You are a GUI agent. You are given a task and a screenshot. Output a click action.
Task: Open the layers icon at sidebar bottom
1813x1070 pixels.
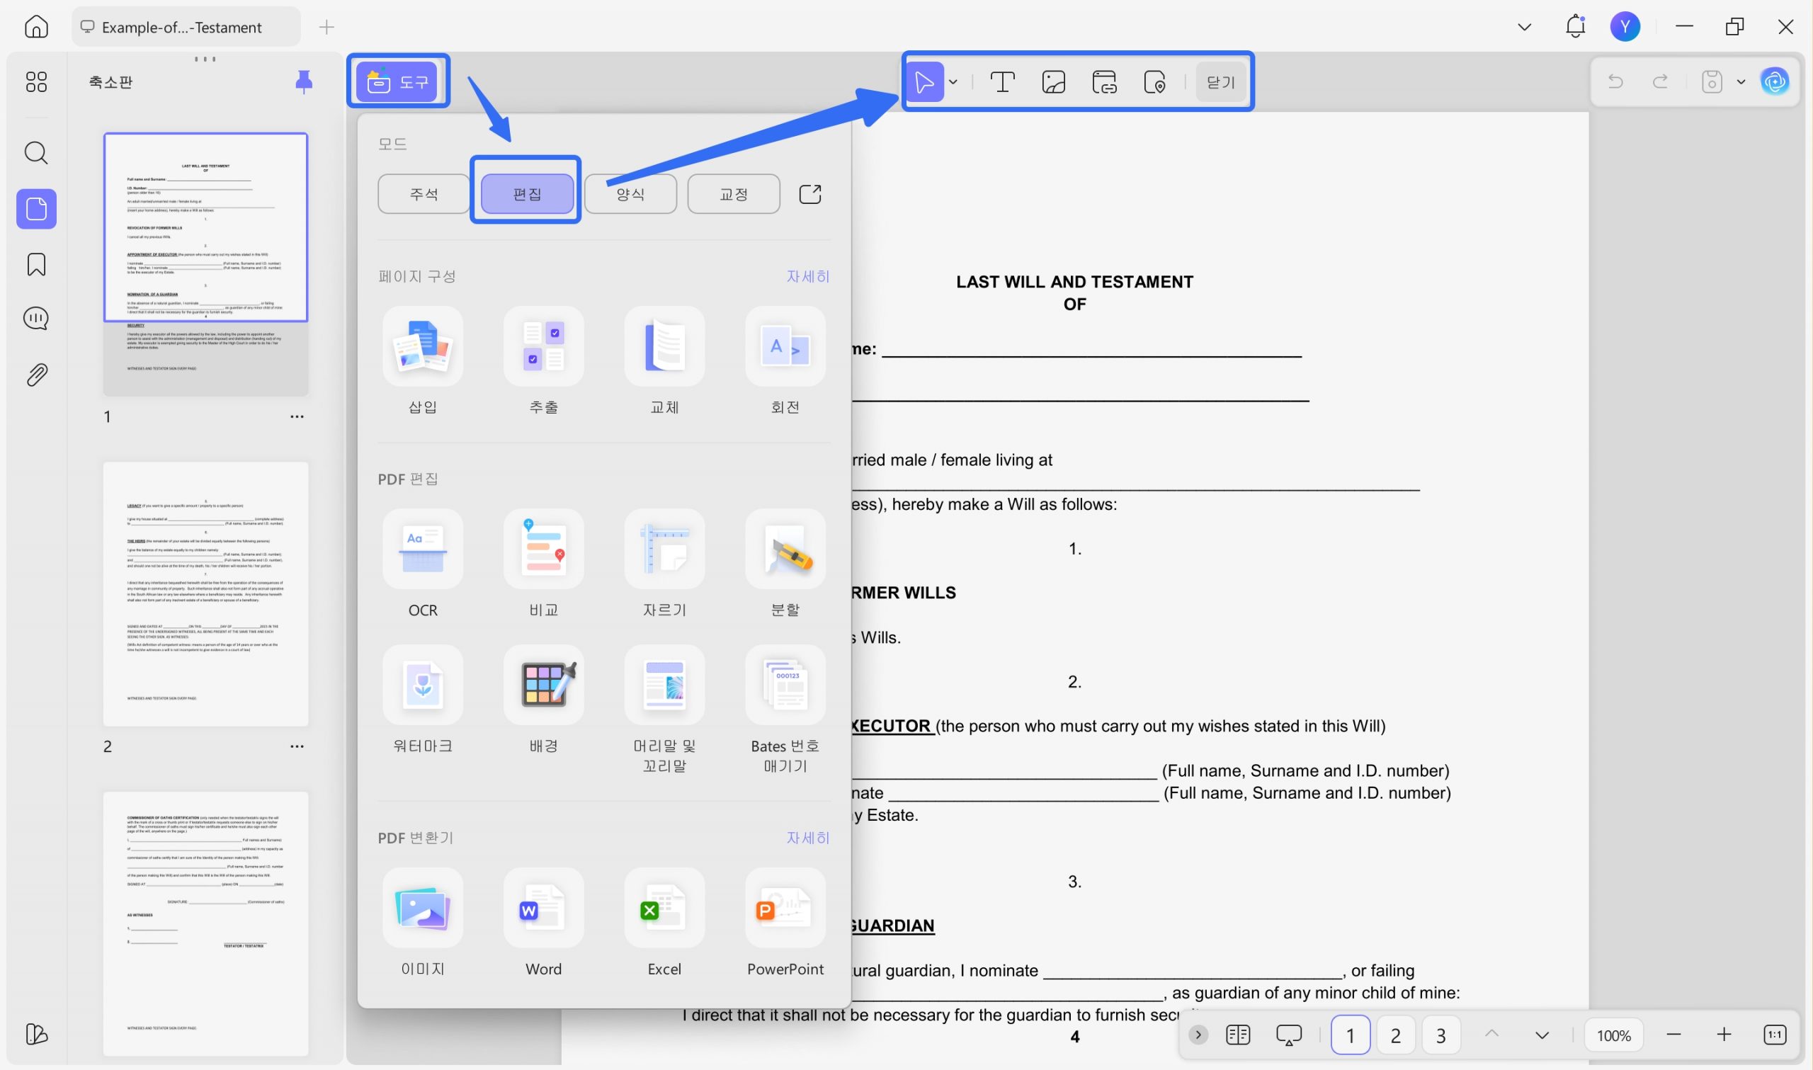pyautogui.click(x=36, y=1034)
